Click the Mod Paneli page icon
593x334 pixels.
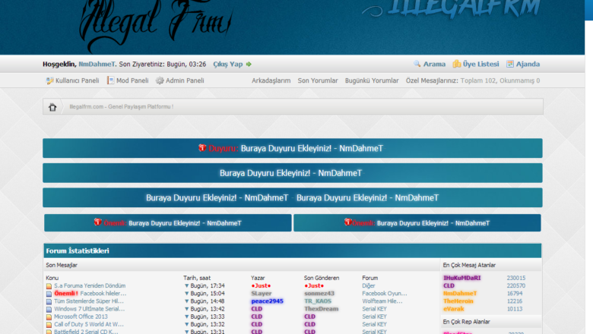[110, 80]
